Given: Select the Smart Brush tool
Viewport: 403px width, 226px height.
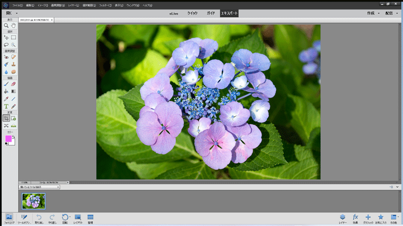Looking at the screenshot, I should pos(6,64).
